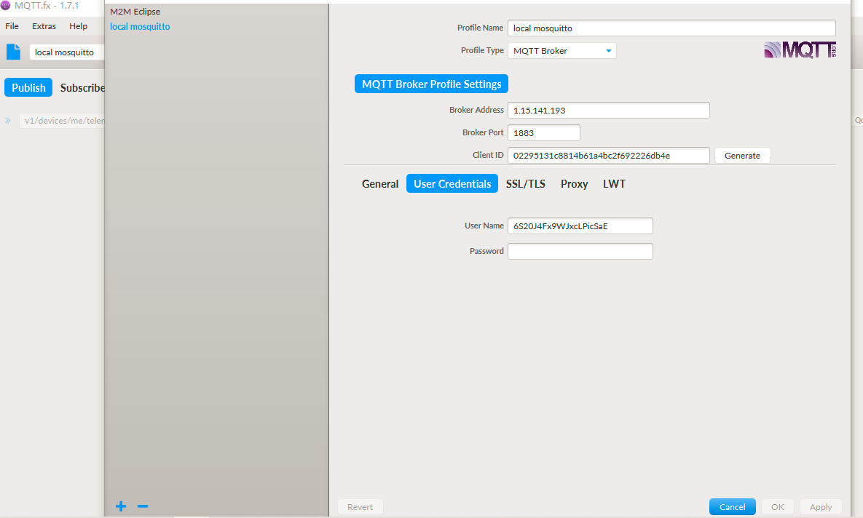Select the User Credentials tab
The height and width of the screenshot is (518, 863).
coord(452,183)
